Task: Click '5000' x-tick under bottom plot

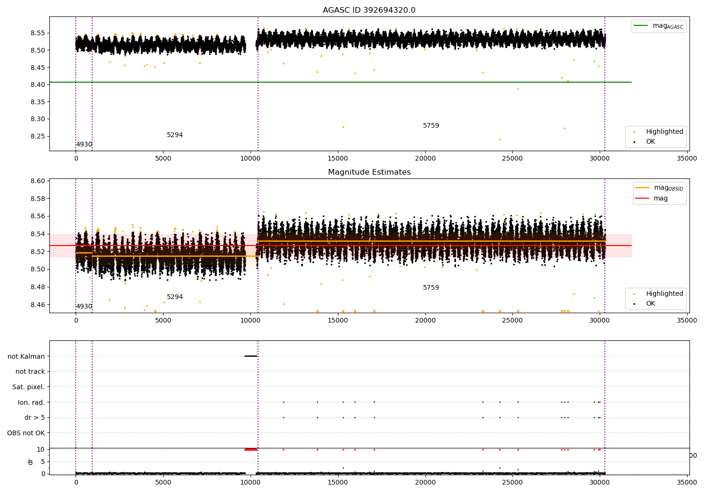Action: coord(163,482)
